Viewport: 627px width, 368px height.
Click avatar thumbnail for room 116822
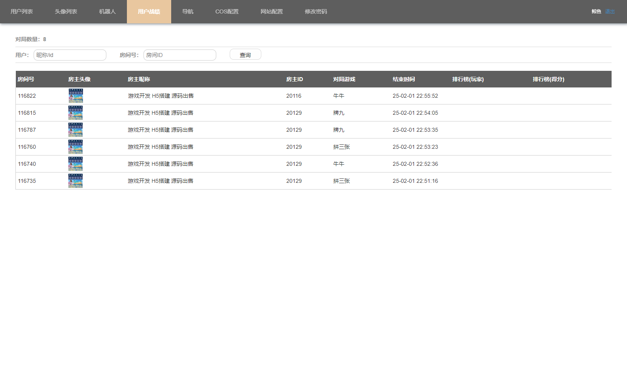tap(76, 96)
